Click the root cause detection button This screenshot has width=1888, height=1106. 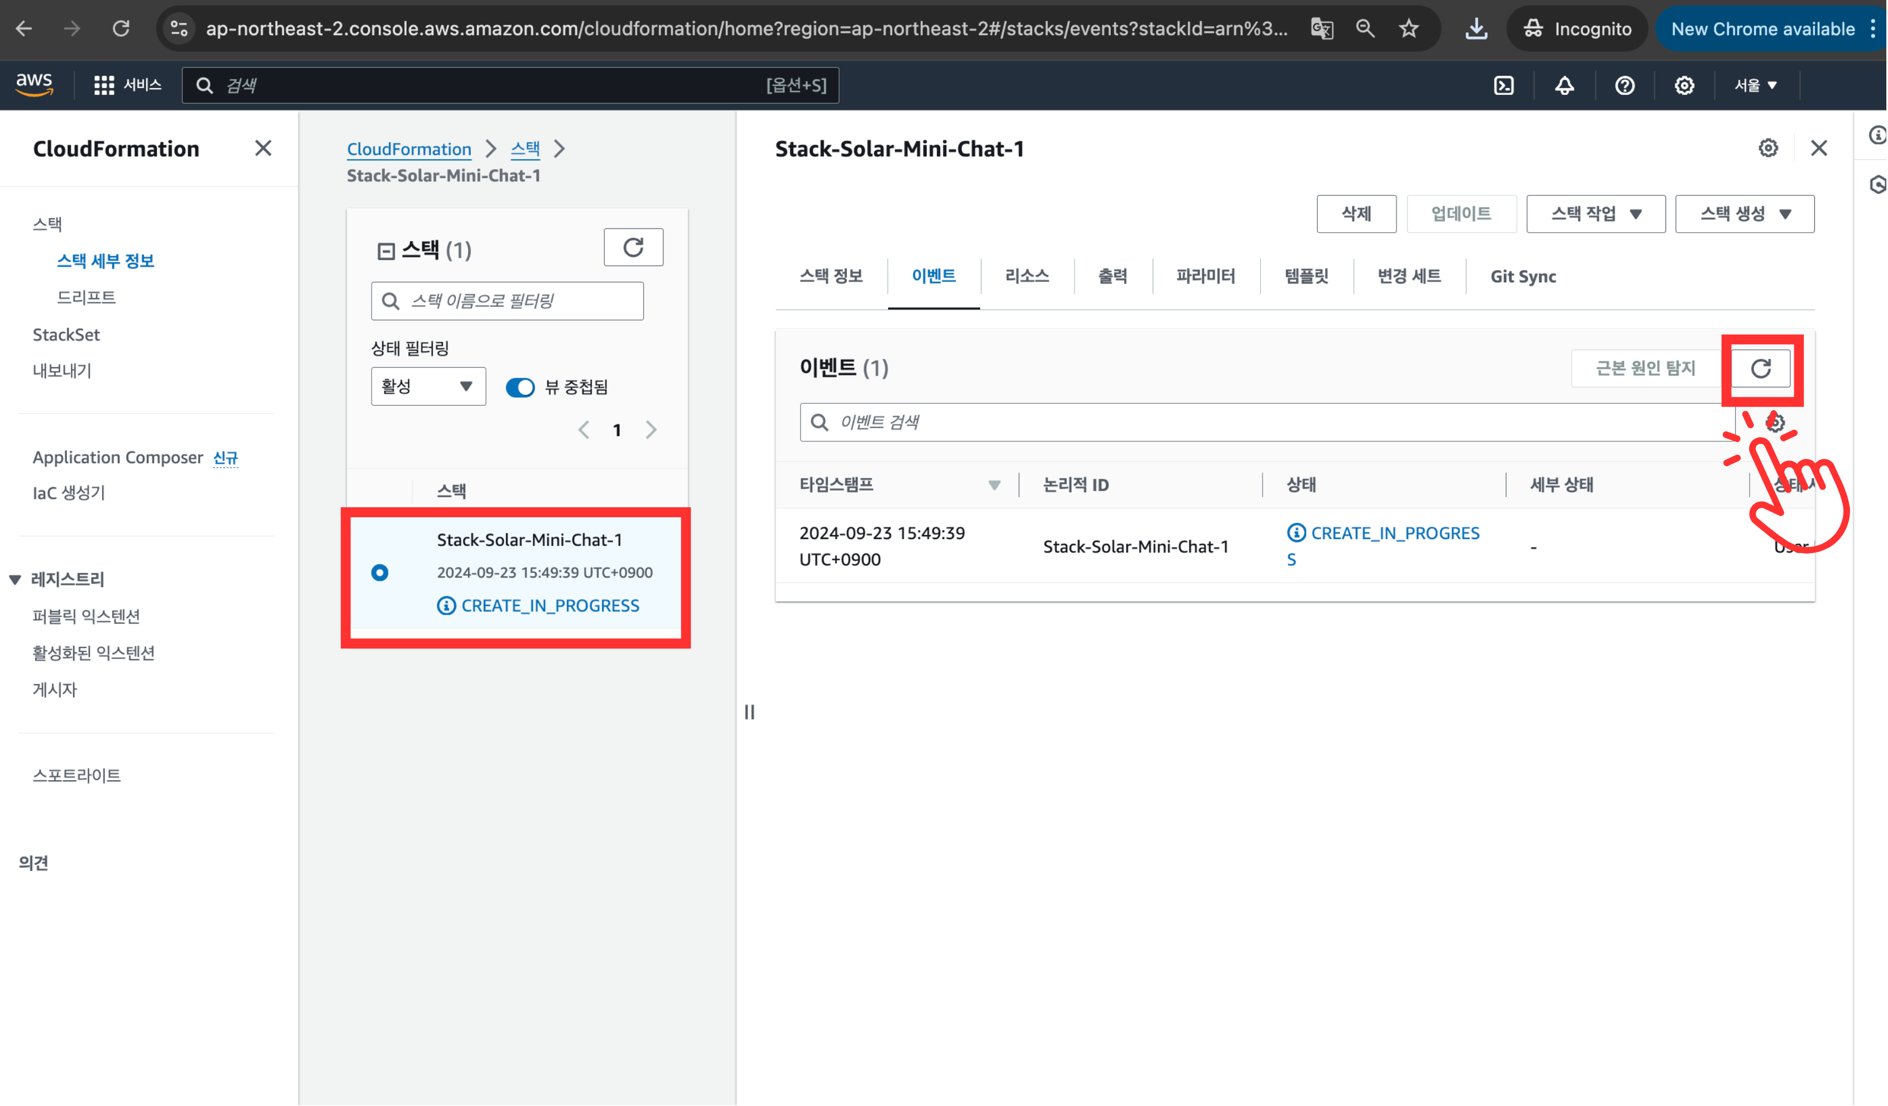pyautogui.click(x=1646, y=369)
